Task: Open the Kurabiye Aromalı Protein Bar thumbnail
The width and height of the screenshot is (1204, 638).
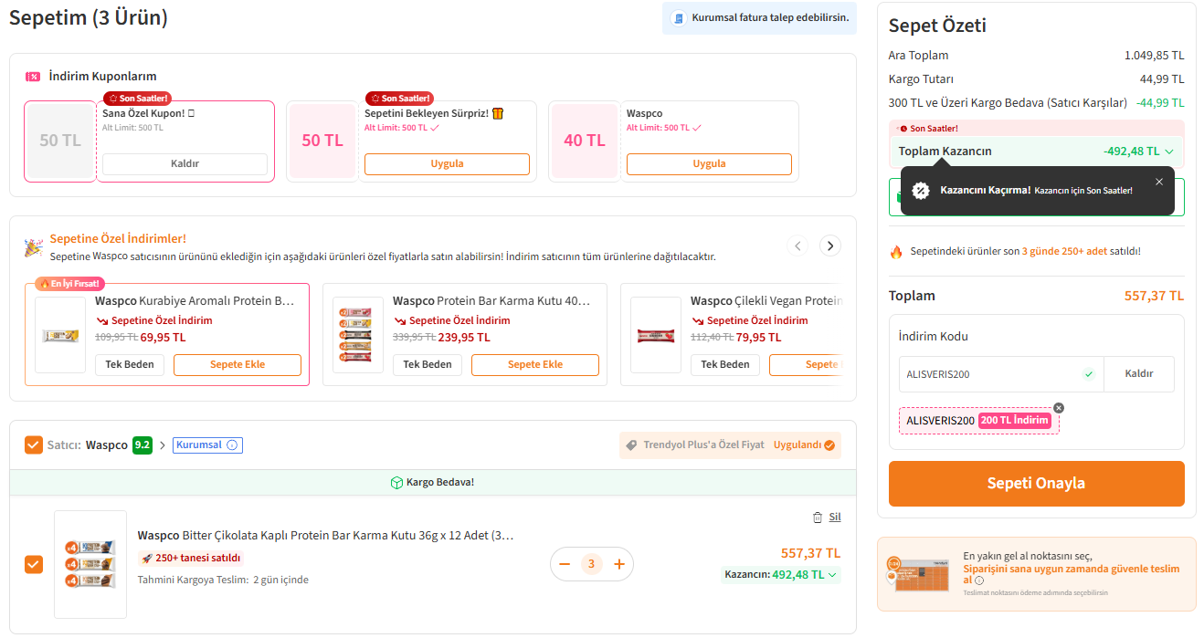Action: (x=60, y=335)
